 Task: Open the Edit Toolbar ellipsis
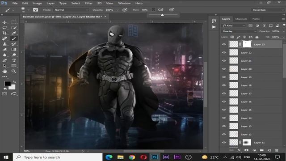click(4, 77)
